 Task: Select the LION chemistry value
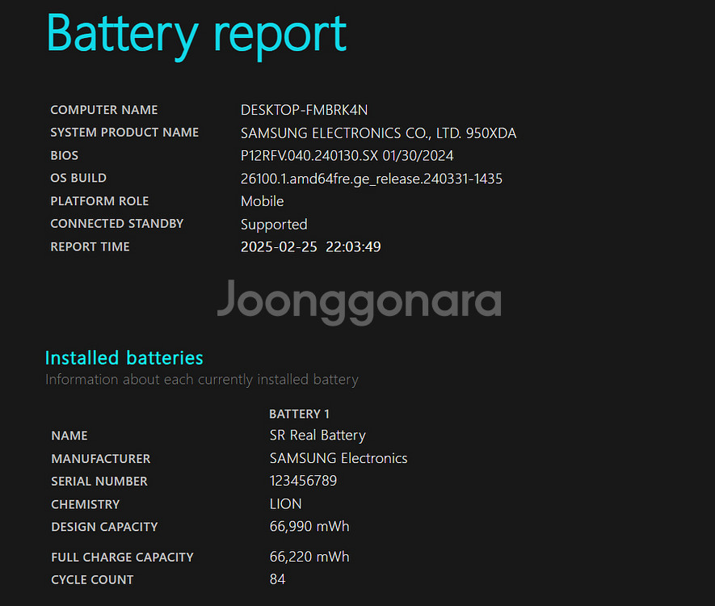(x=285, y=504)
